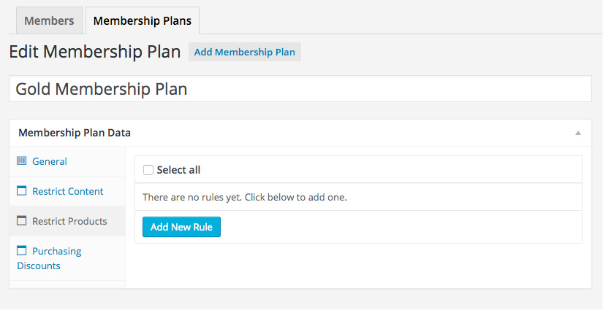
Task: Toggle the Select all checkbox
Action: [x=148, y=170]
